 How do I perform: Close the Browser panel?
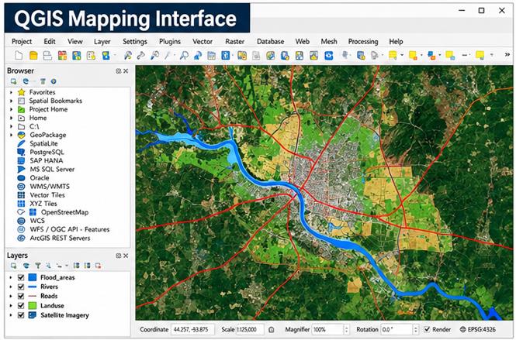click(126, 71)
